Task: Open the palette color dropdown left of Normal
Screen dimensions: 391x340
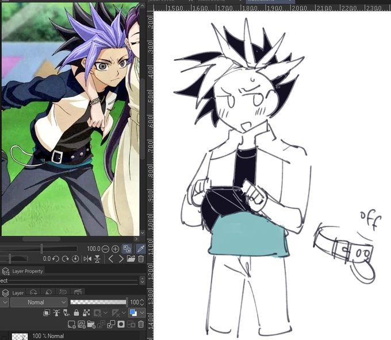Action: click(x=5, y=302)
